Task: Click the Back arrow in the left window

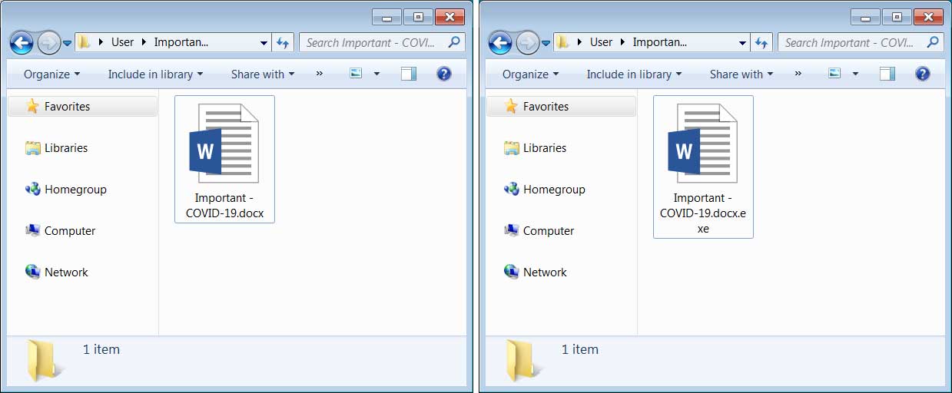Action: [x=22, y=43]
